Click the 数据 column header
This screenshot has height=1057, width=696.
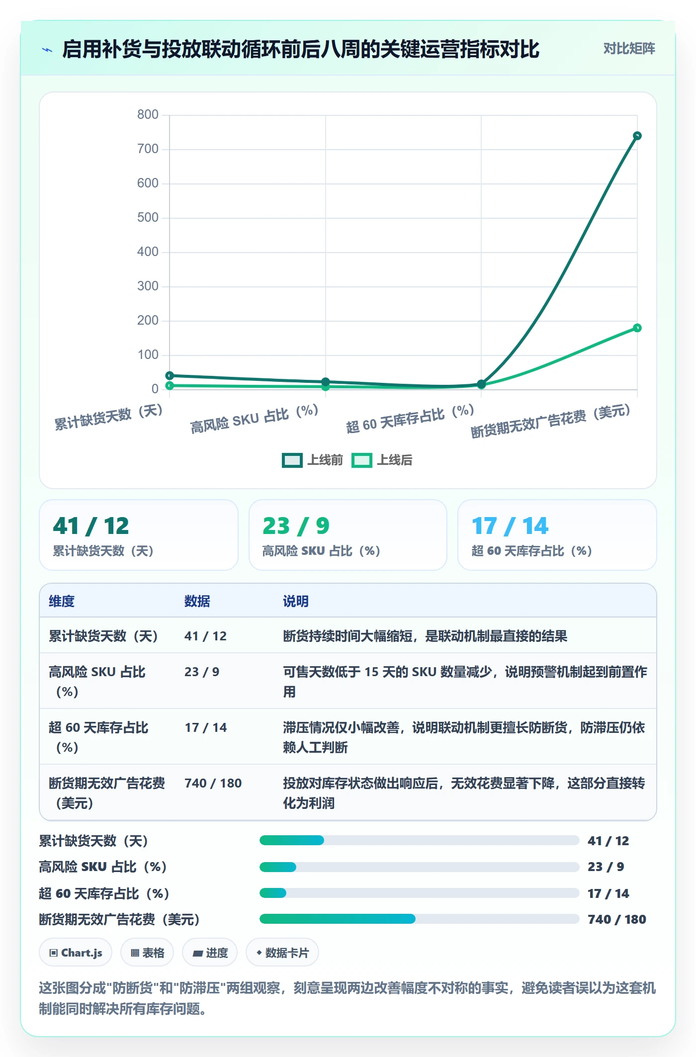[197, 601]
